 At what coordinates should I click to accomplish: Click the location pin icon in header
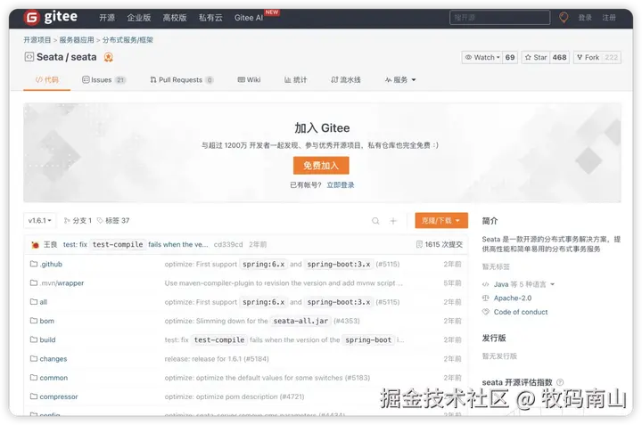[564, 17]
